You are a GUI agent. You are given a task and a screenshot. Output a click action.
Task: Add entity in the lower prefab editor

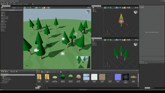[x=93, y=40]
